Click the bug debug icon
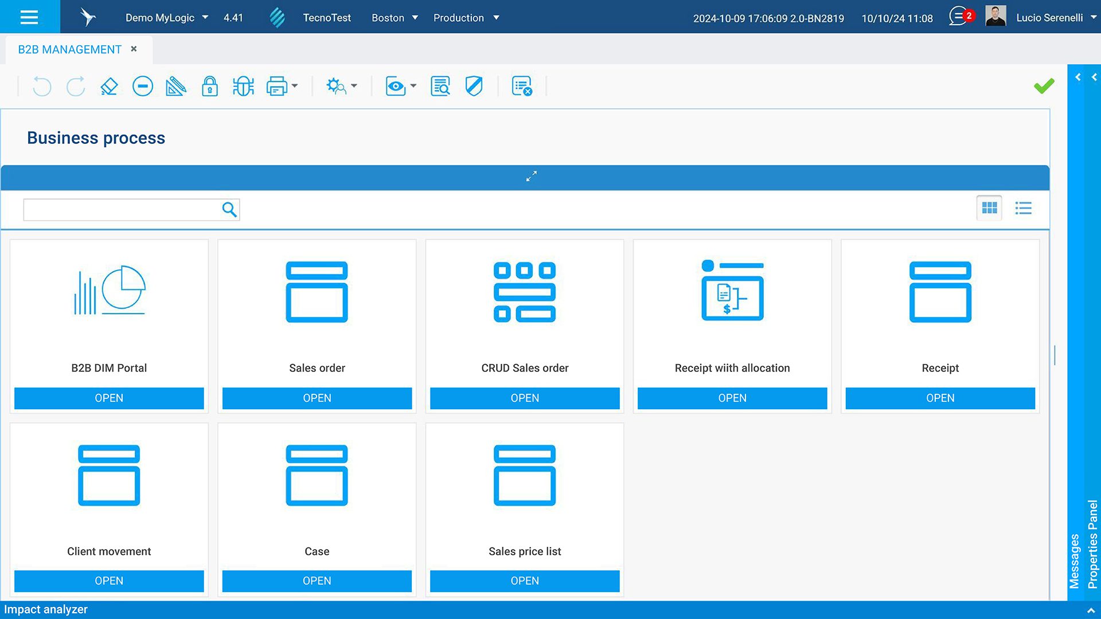Viewport: 1101px width, 619px height. click(x=243, y=87)
